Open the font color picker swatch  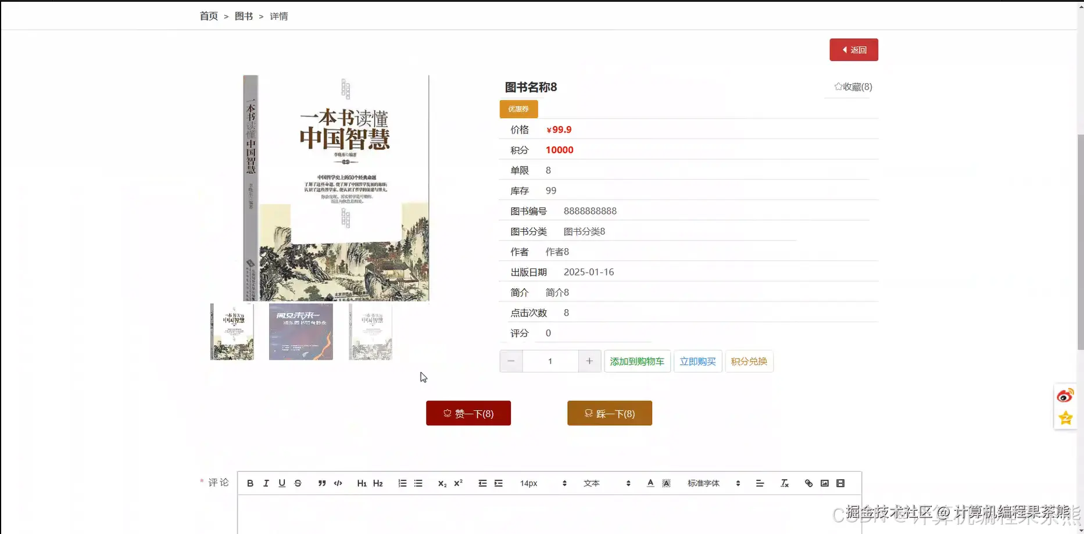650,483
